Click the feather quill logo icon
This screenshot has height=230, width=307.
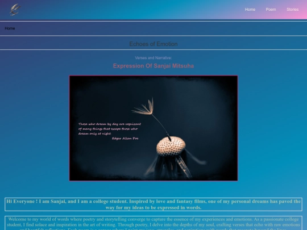[15, 10]
